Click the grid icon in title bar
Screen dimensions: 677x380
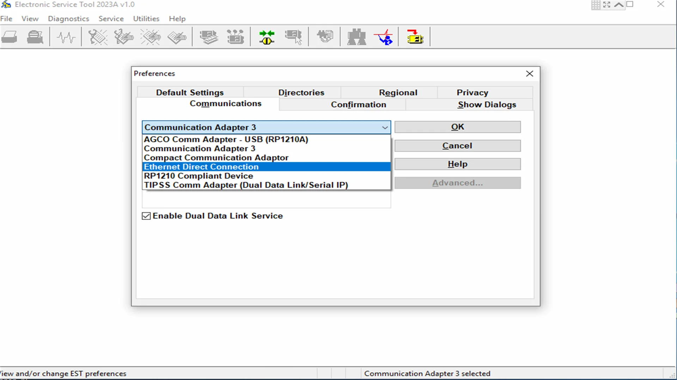596,5
